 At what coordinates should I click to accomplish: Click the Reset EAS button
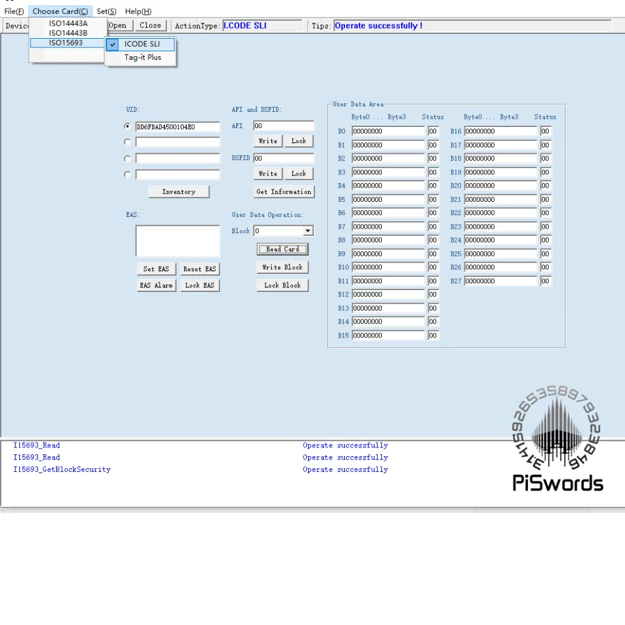point(200,269)
